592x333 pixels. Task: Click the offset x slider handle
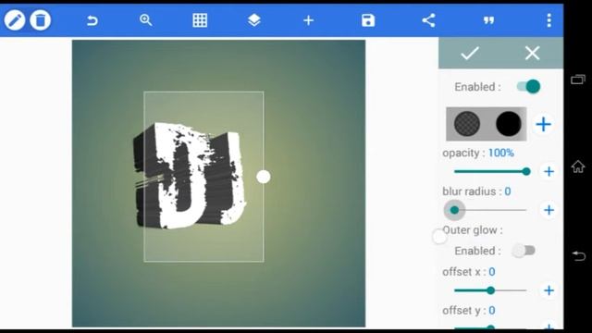(491, 290)
